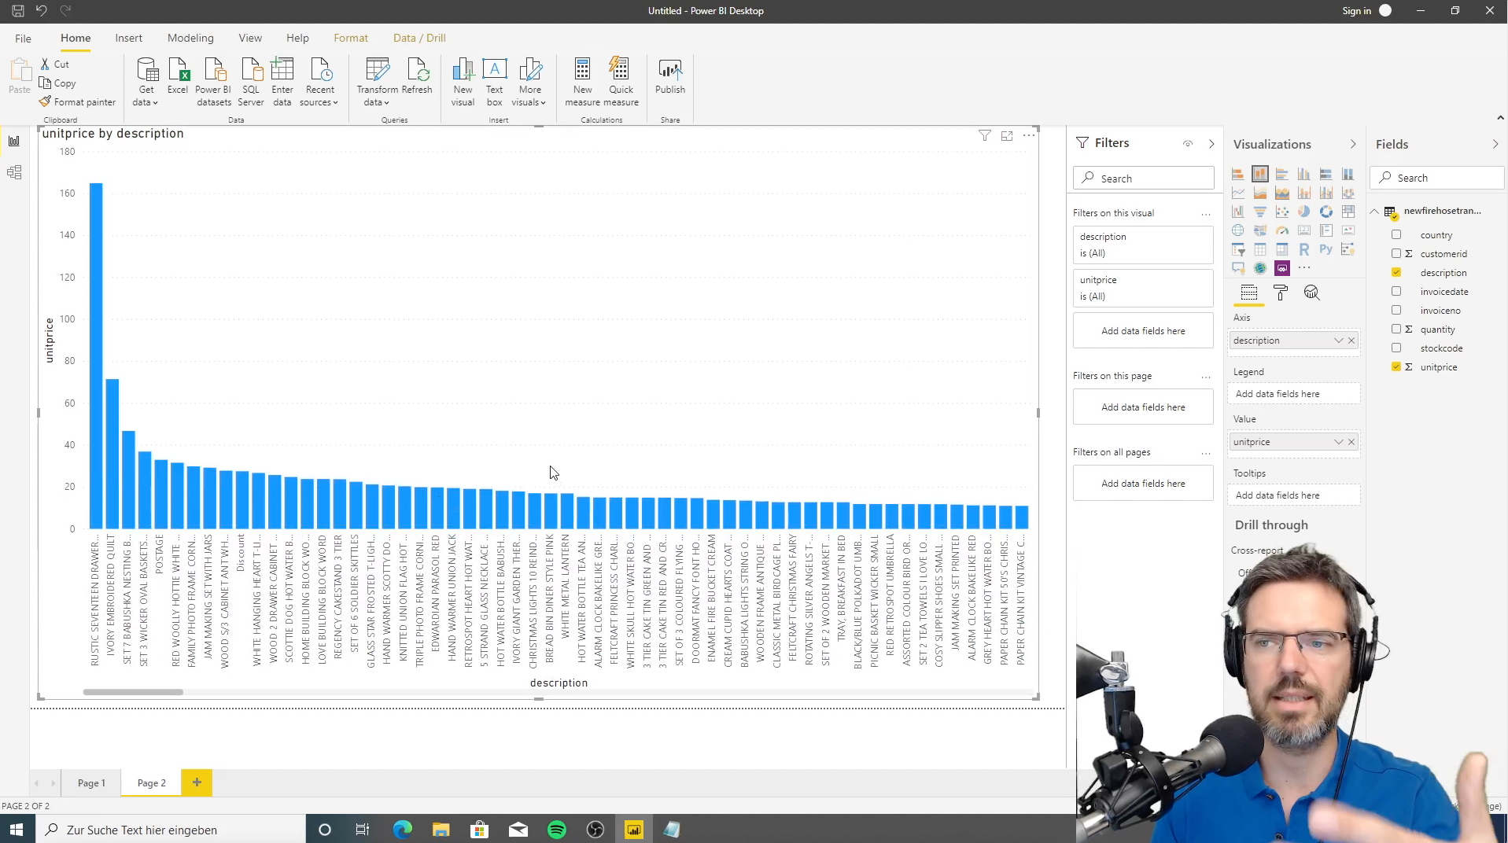Collapse the Filters pane chevron
Viewport: 1508px width, 843px height.
pyautogui.click(x=1211, y=143)
